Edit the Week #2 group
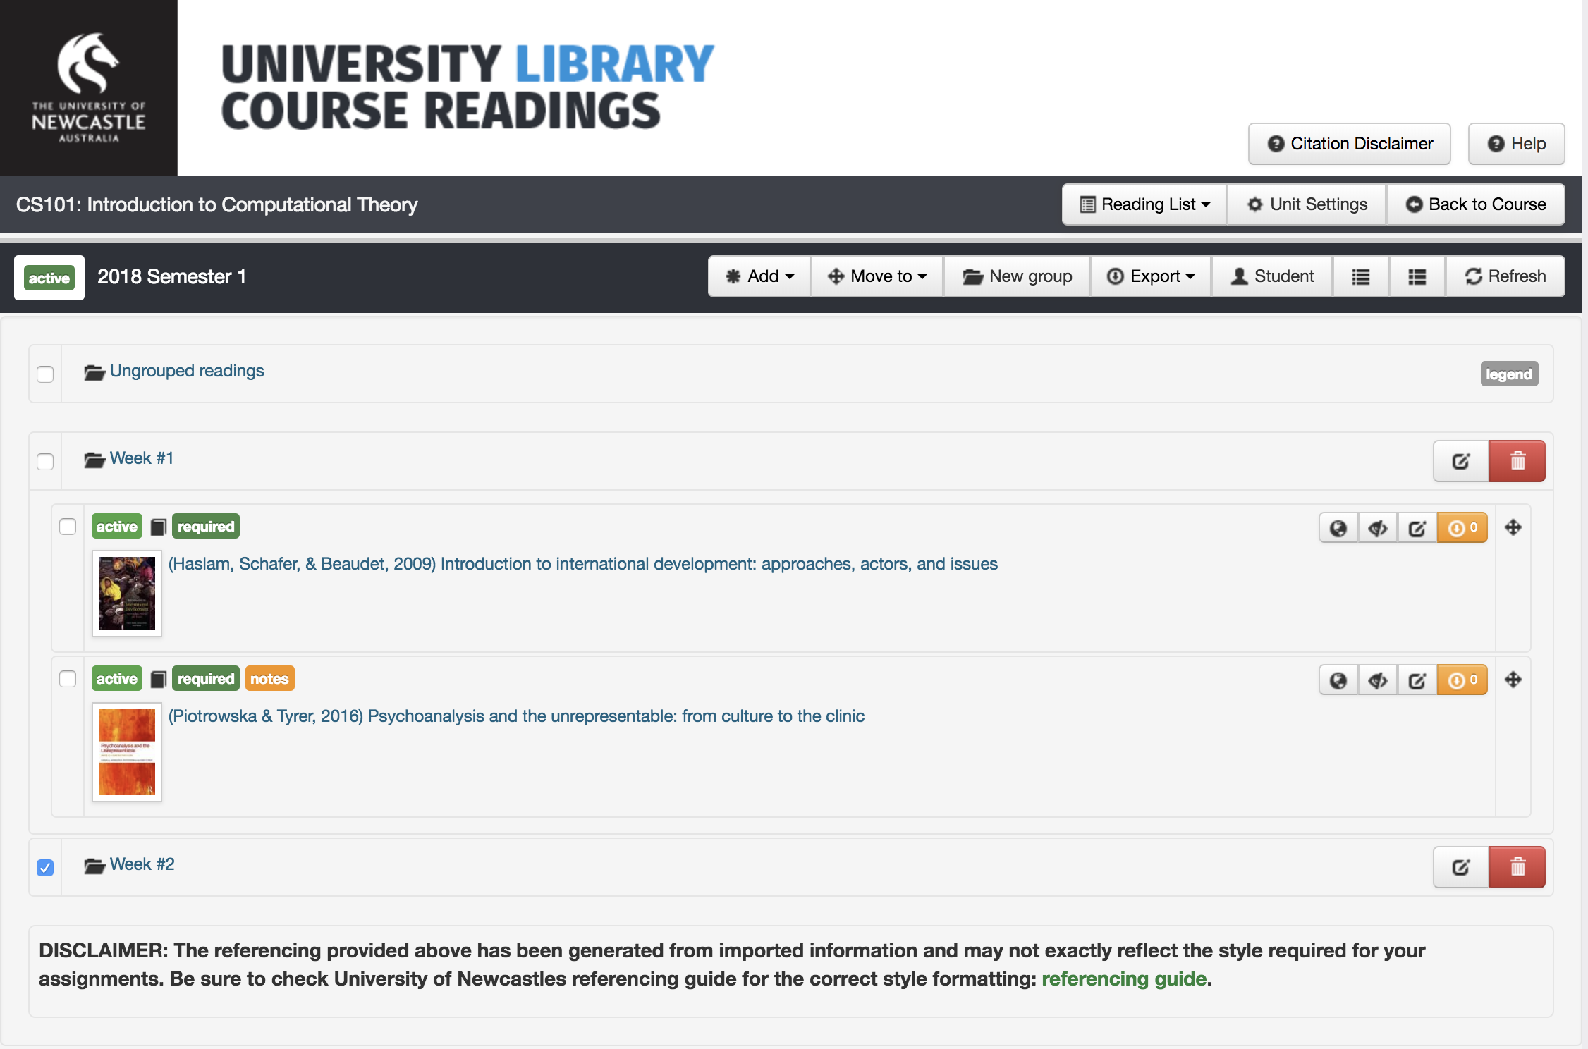 (x=1461, y=867)
